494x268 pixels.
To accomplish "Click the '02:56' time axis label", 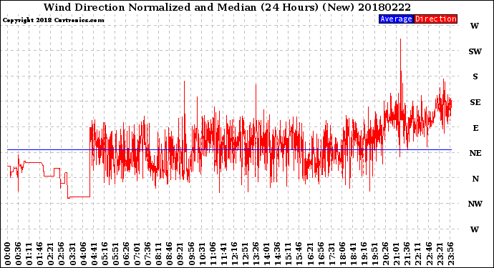I will [x=62, y=254].
